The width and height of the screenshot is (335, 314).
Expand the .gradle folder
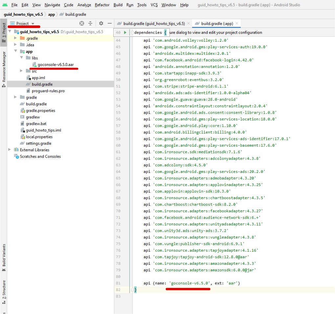[x=15, y=38]
